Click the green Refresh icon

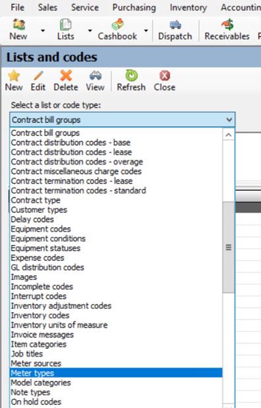[131, 76]
